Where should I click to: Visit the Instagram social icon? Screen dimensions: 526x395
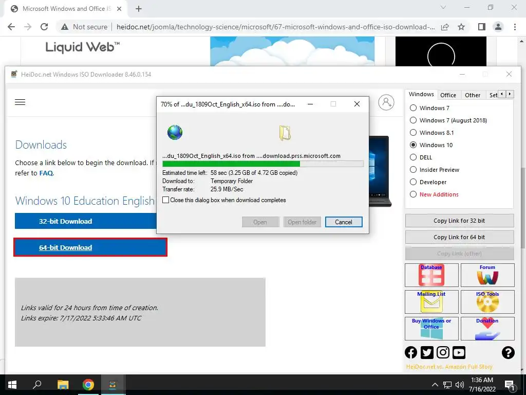443,352
